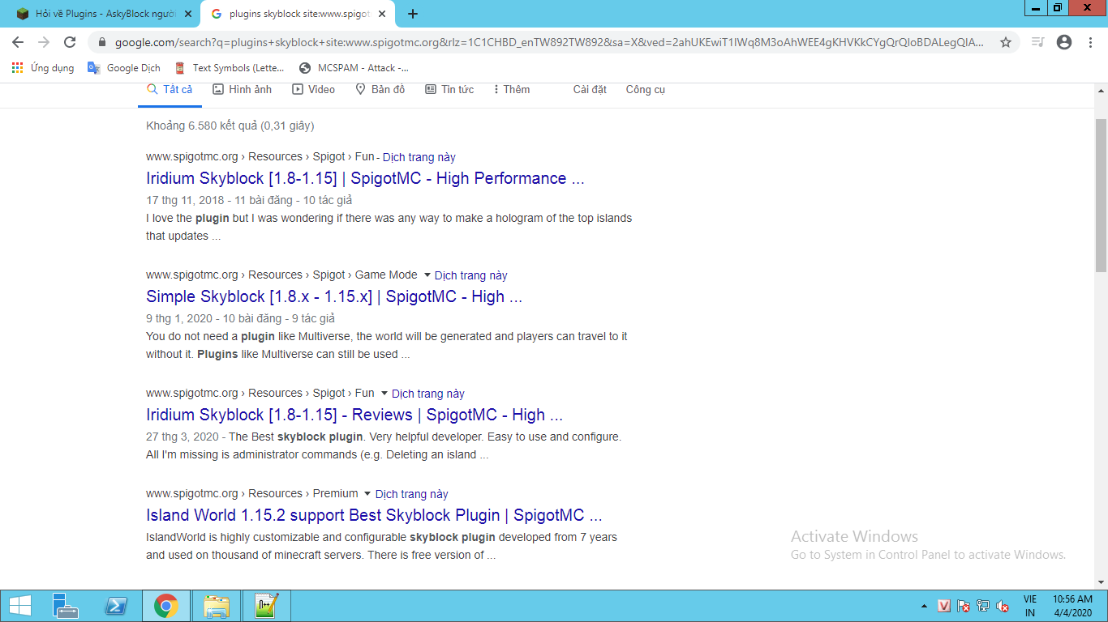Click the "17 thg 11, 2018" date line
The height and width of the screenshot is (622, 1108).
pyautogui.click(x=249, y=200)
